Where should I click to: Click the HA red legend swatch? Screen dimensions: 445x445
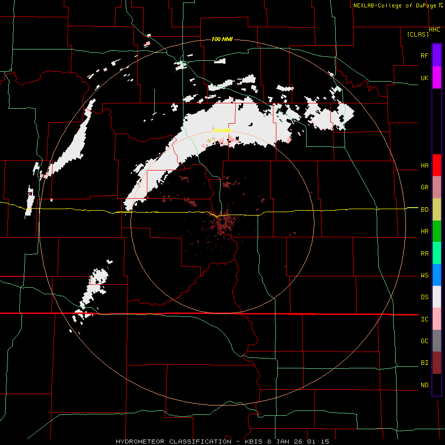(437, 165)
